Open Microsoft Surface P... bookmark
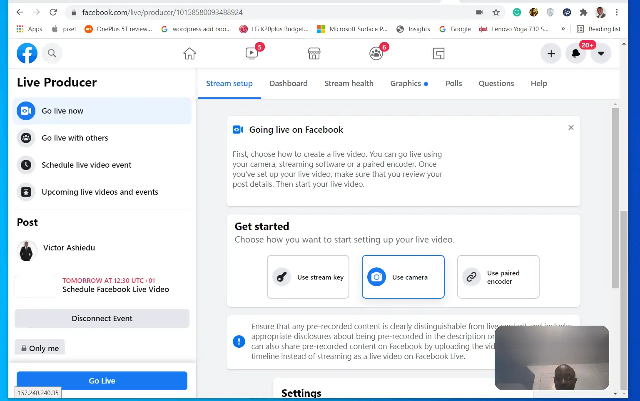640x401 pixels. click(352, 29)
